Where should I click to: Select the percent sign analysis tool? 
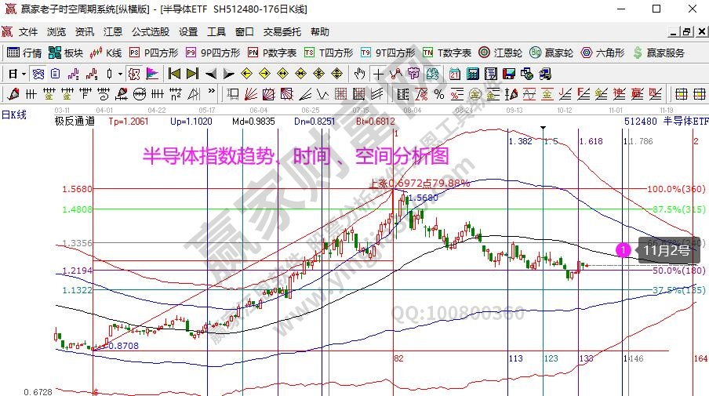[438, 94]
